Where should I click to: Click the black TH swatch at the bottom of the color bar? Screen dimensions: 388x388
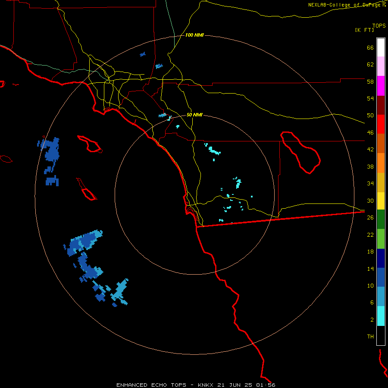[381, 335]
